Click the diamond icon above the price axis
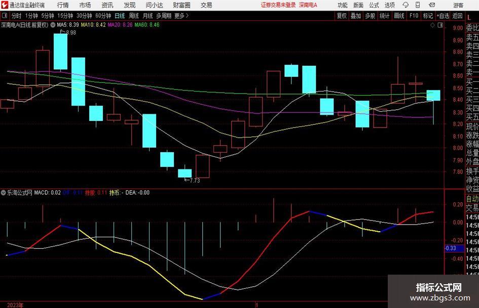 tap(432, 25)
